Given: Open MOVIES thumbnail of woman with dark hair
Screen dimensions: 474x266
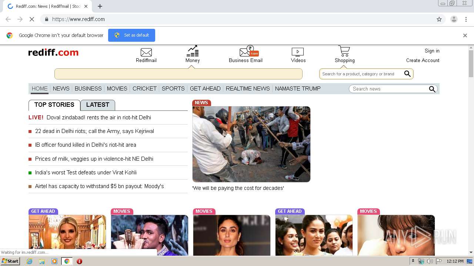Looking at the screenshot, I should [232, 235].
